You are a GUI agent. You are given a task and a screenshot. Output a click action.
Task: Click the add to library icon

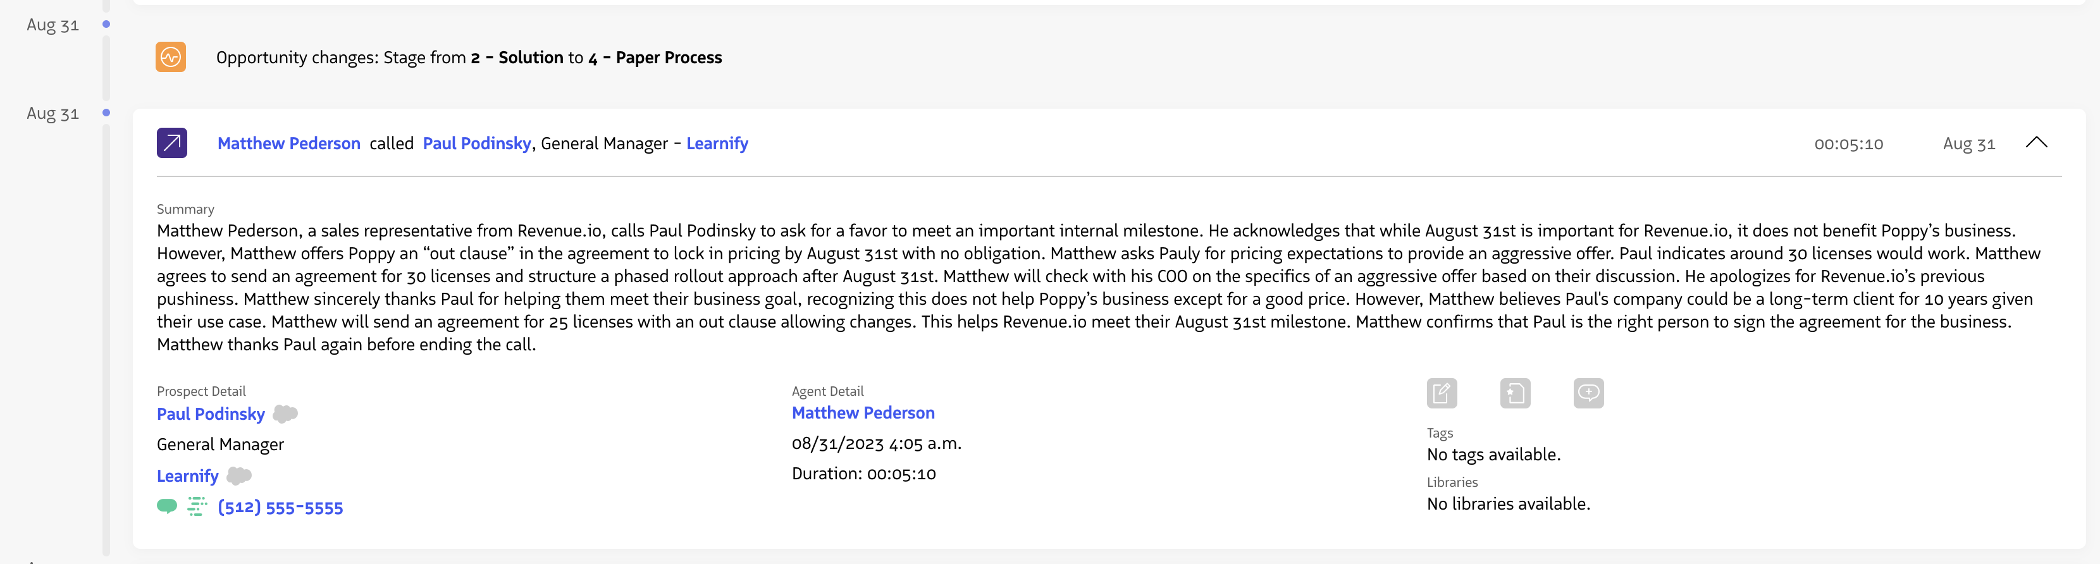[1515, 394]
